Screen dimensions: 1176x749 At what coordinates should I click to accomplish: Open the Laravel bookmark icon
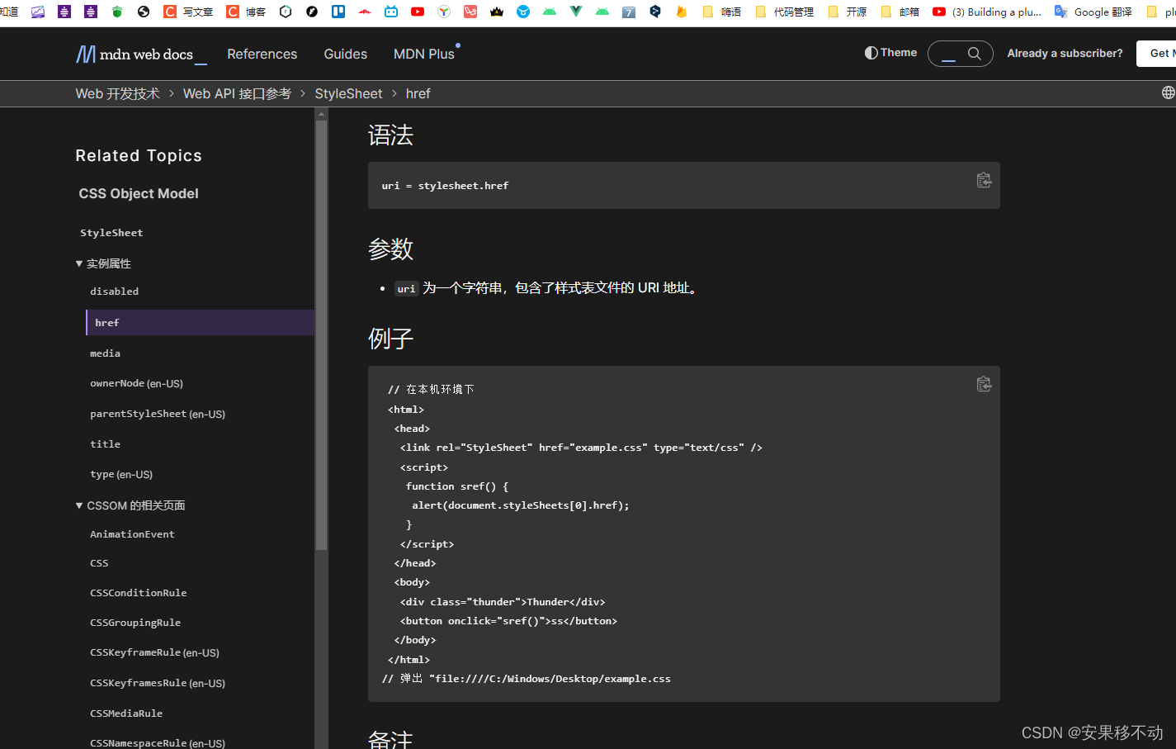click(470, 12)
